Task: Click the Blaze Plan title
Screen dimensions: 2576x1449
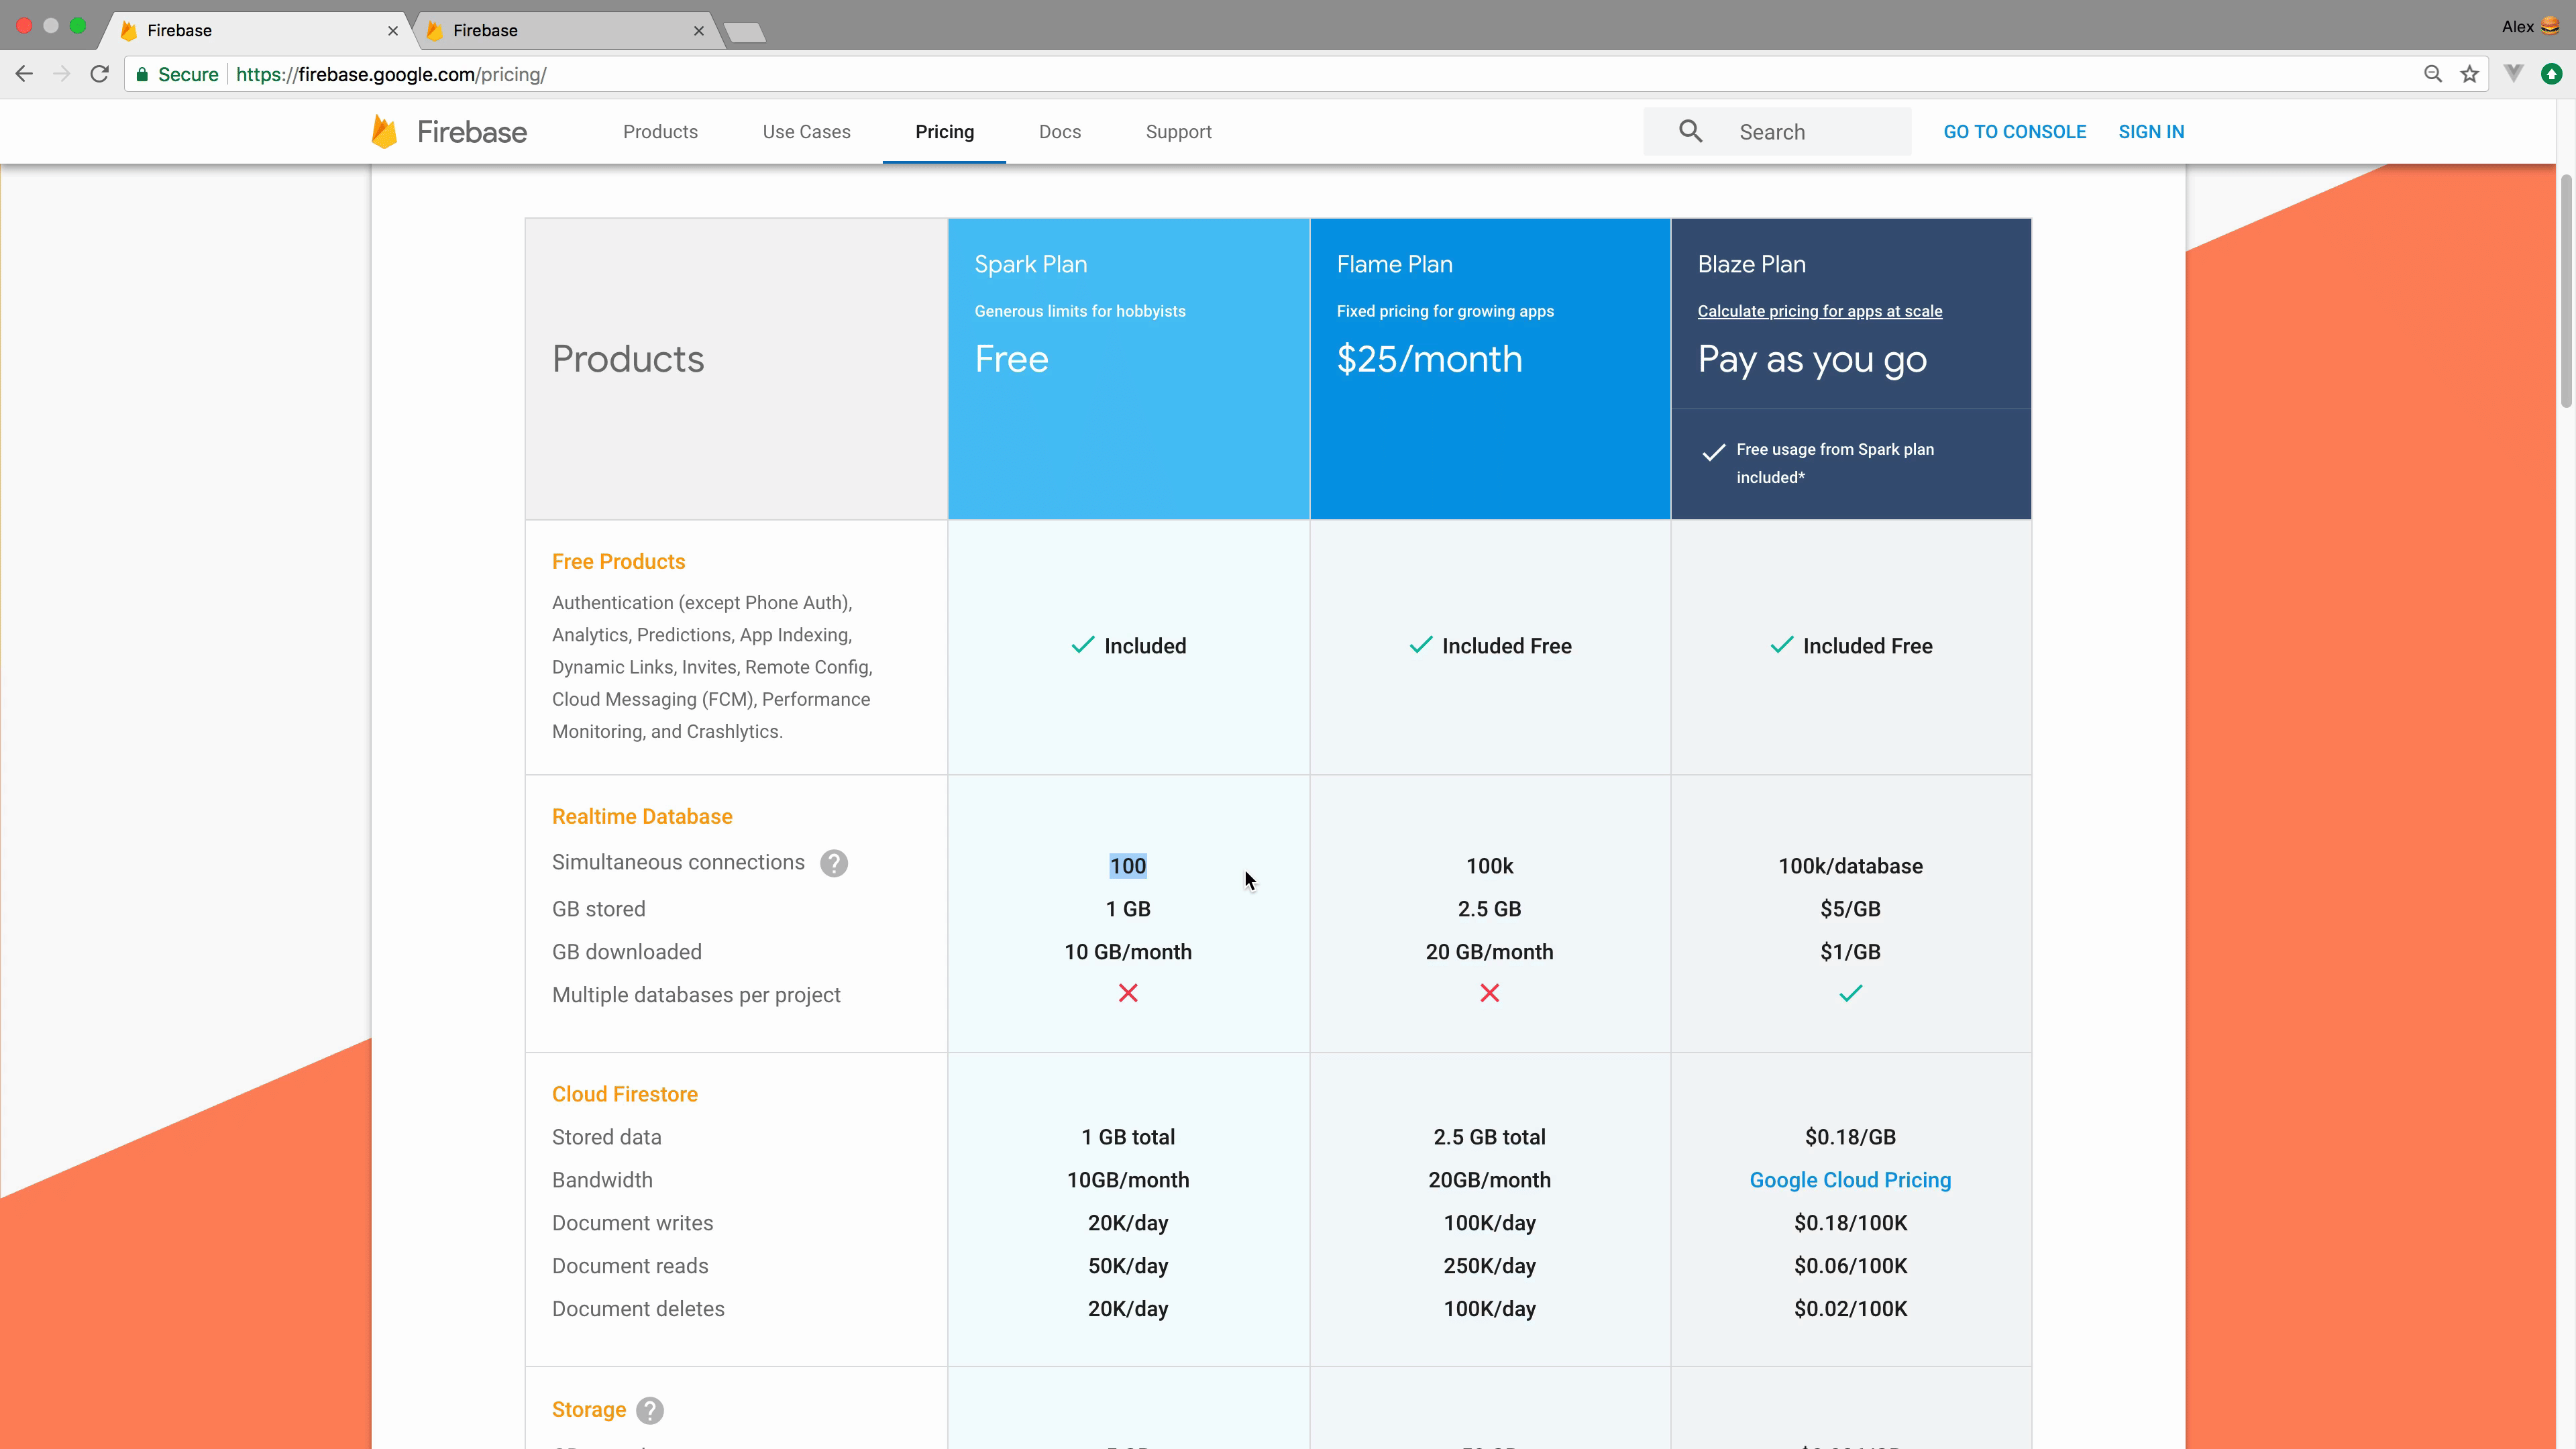Action: [x=1751, y=264]
